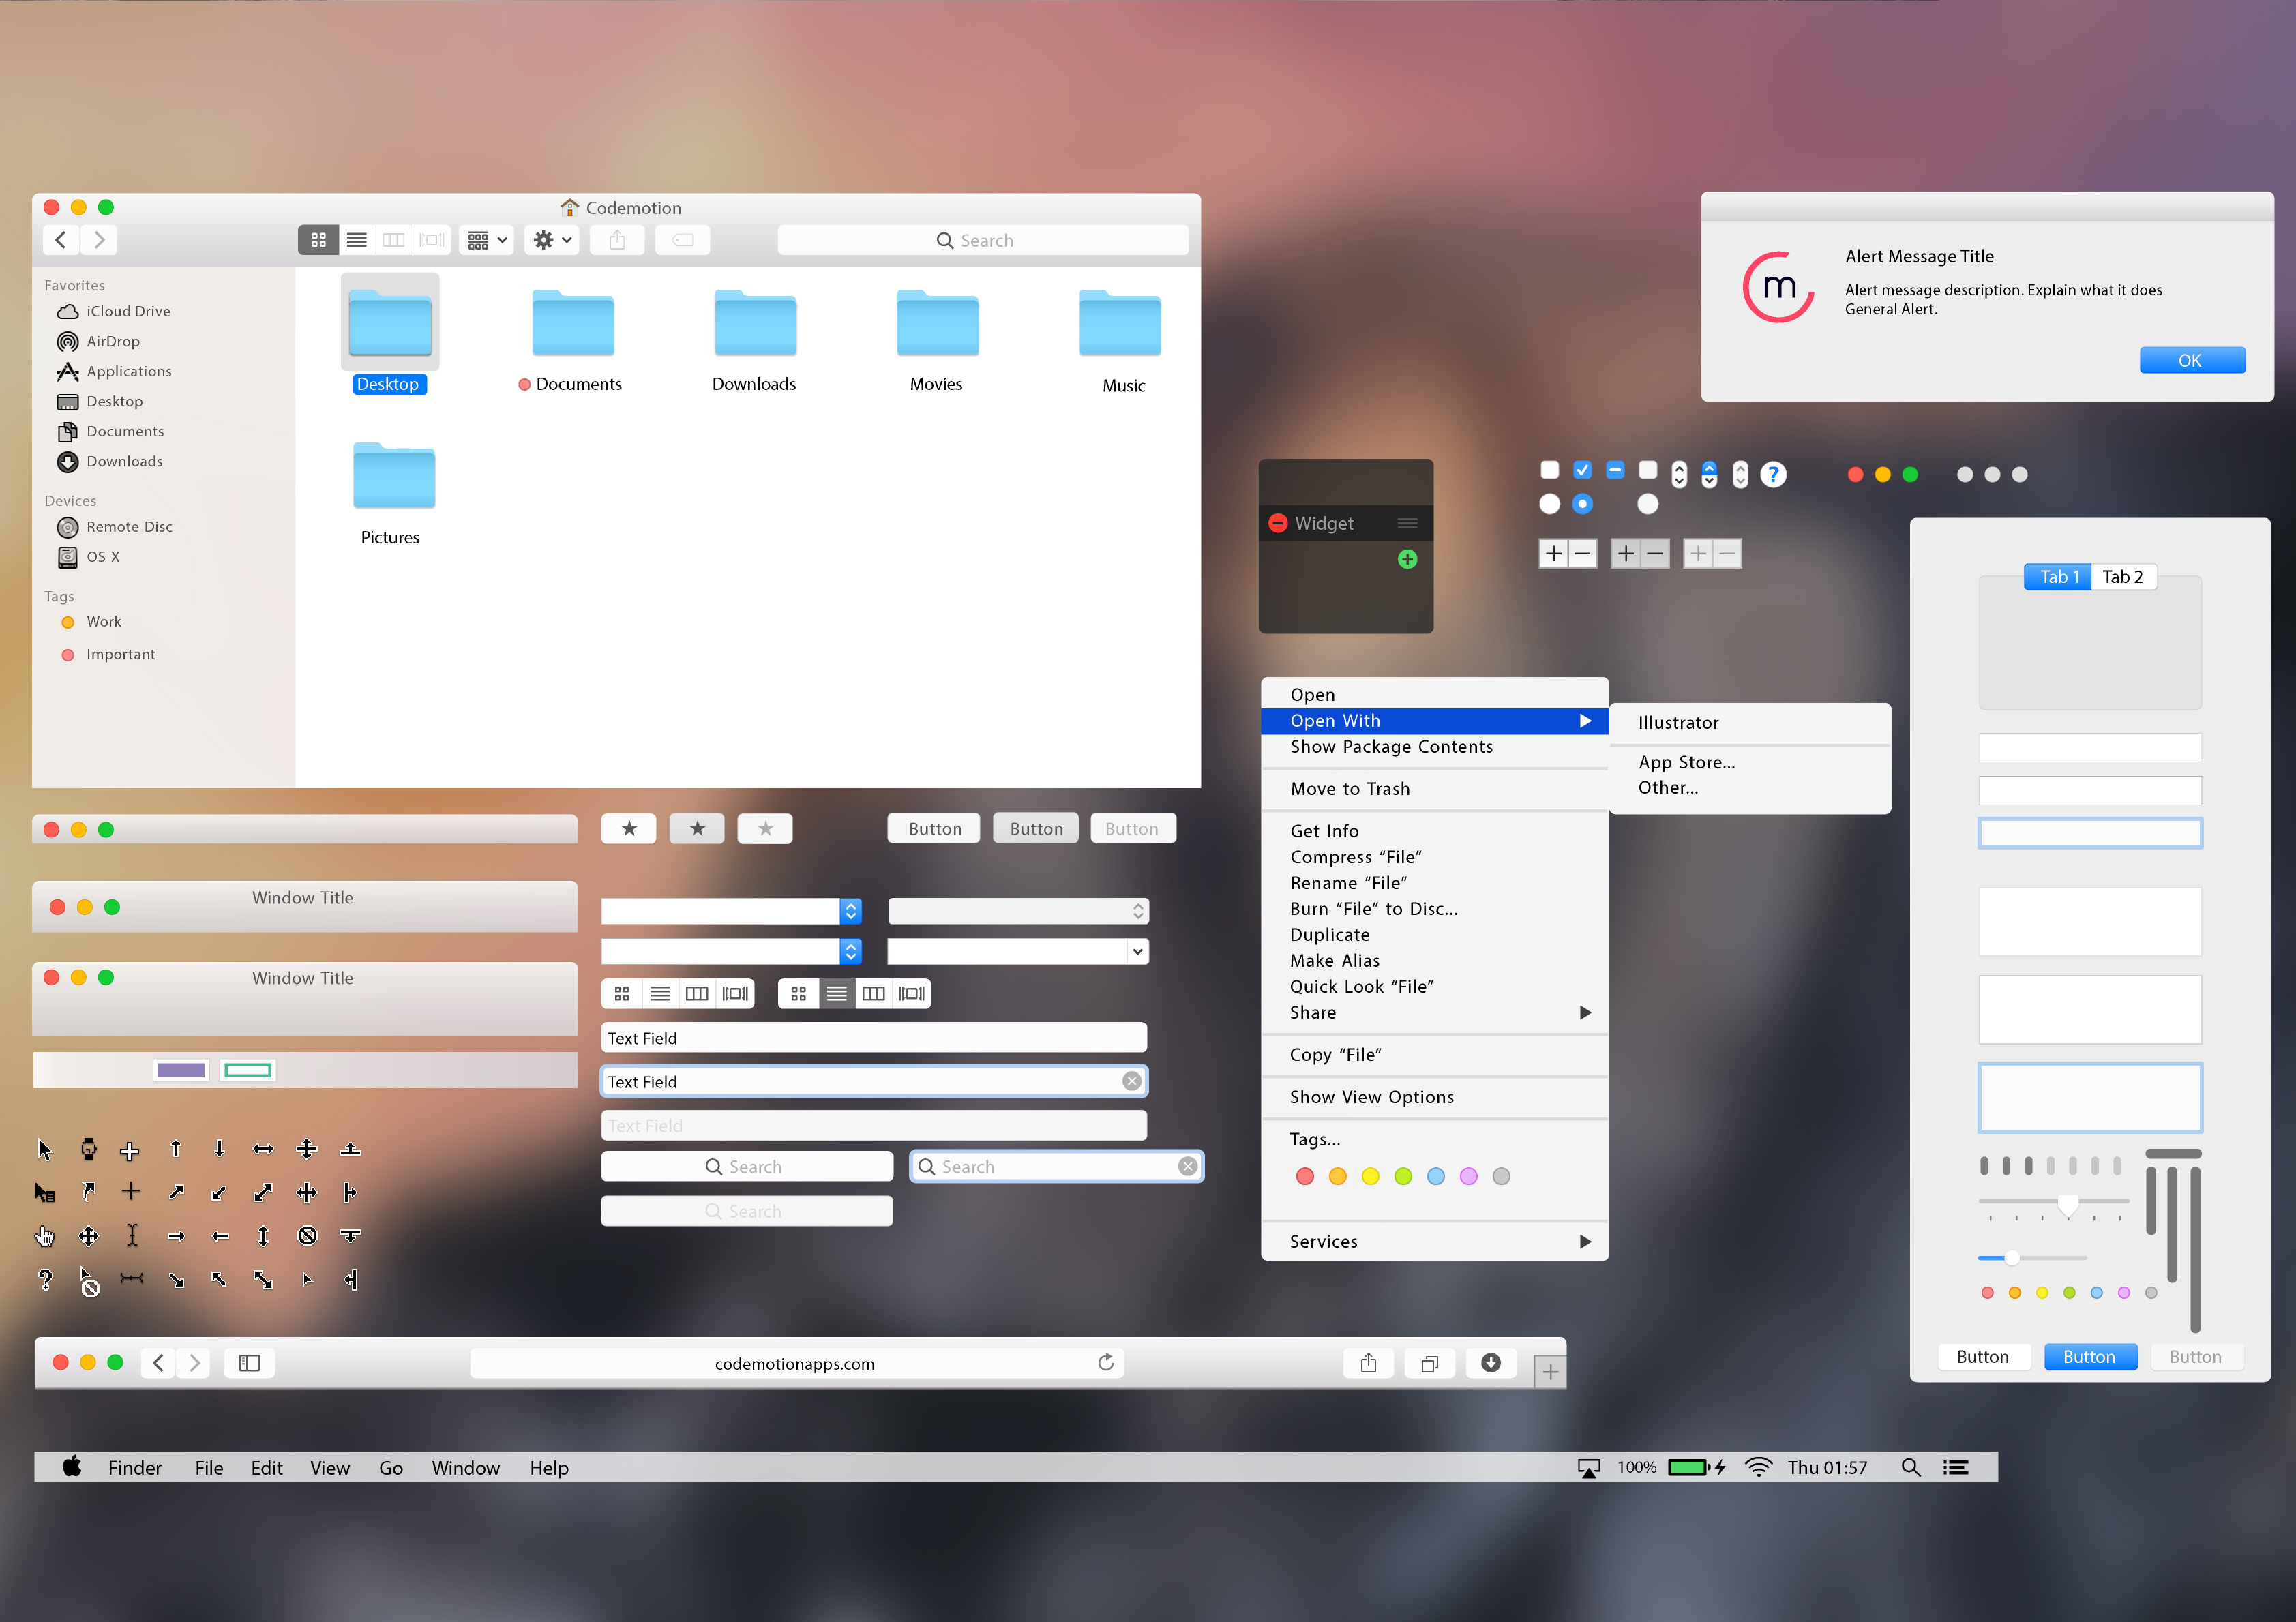The width and height of the screenshot is (2296, 1622).
Task: Uncheck the blue checked checkbox
Action: (x=1582, y=469)
